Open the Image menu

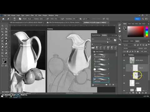13,16
